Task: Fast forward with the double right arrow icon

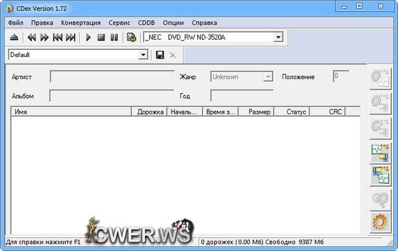Action: click(45, 38)
